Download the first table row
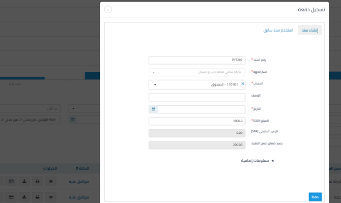This screenshot has width=341, height=203. click(24, 181)
